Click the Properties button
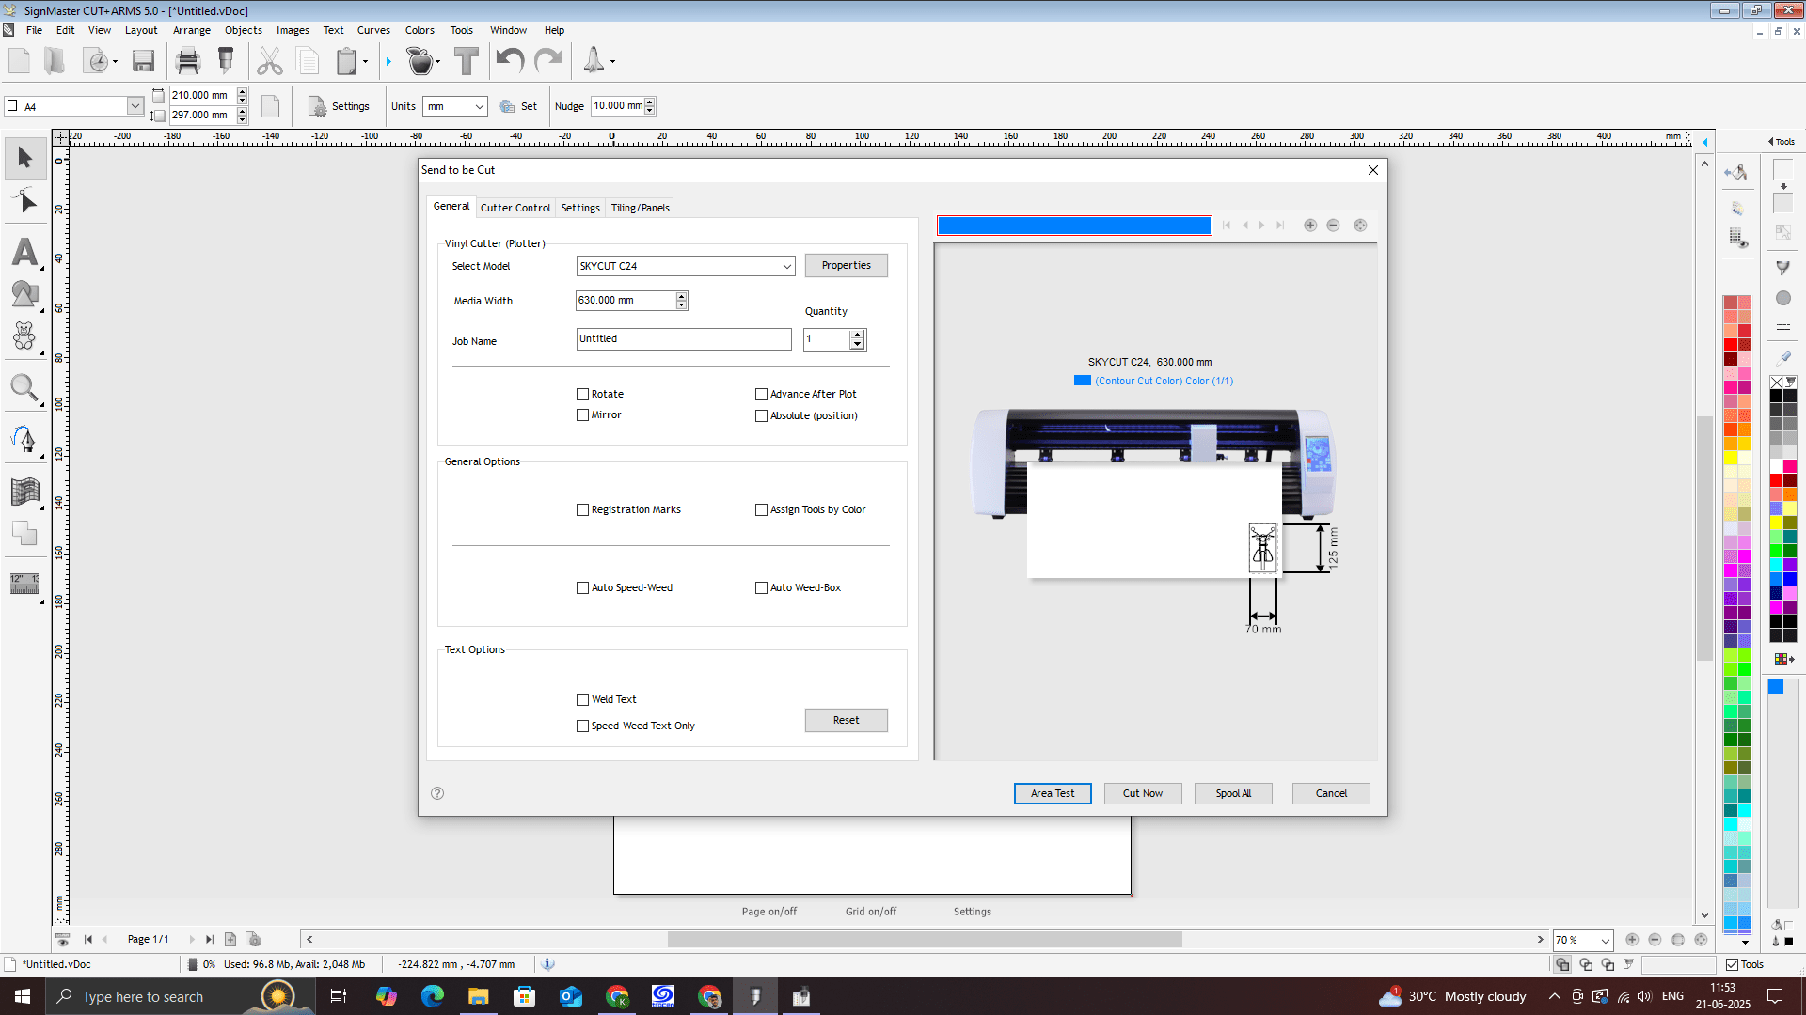The width and height of the screenshot is (1806, 1015). coord(846,266)
